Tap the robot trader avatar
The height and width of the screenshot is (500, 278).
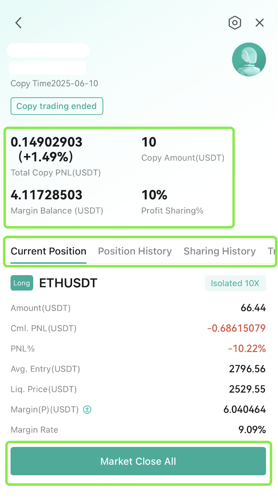[249, 60]
